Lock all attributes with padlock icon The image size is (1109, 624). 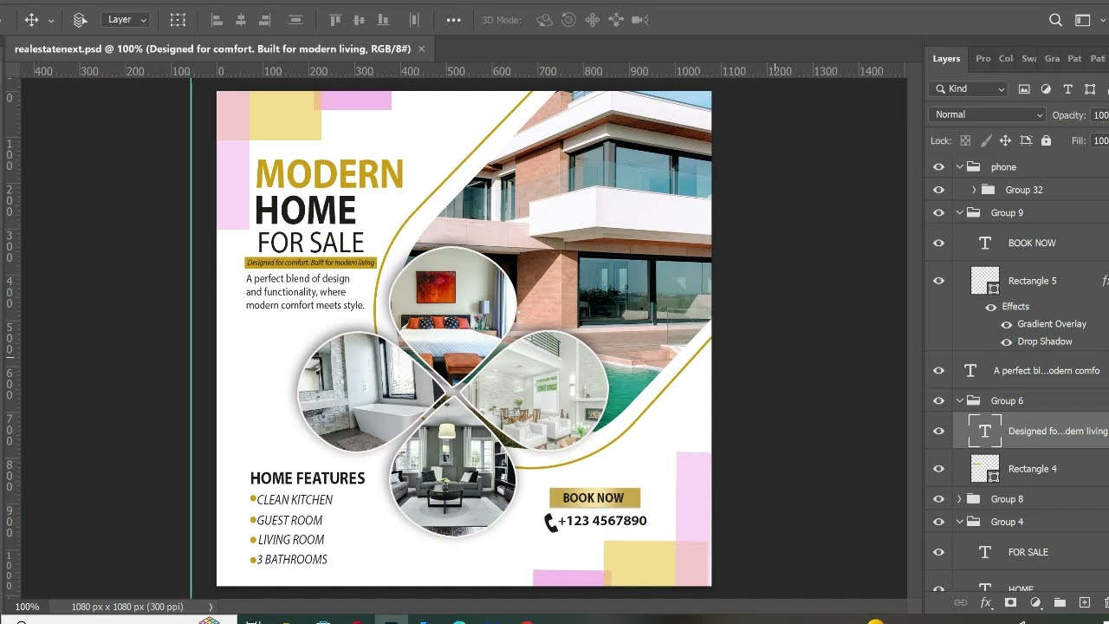(x=1046, y=140)
